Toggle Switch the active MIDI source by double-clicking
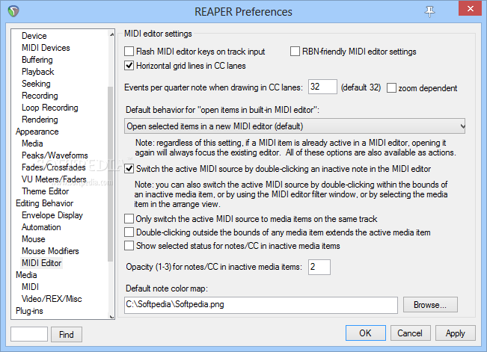The width and height of the screenshot is (487, 352). click(x=129, y=169)
